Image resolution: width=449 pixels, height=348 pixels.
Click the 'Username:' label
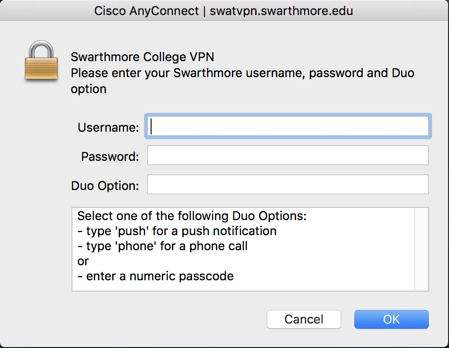click(108, 127)
